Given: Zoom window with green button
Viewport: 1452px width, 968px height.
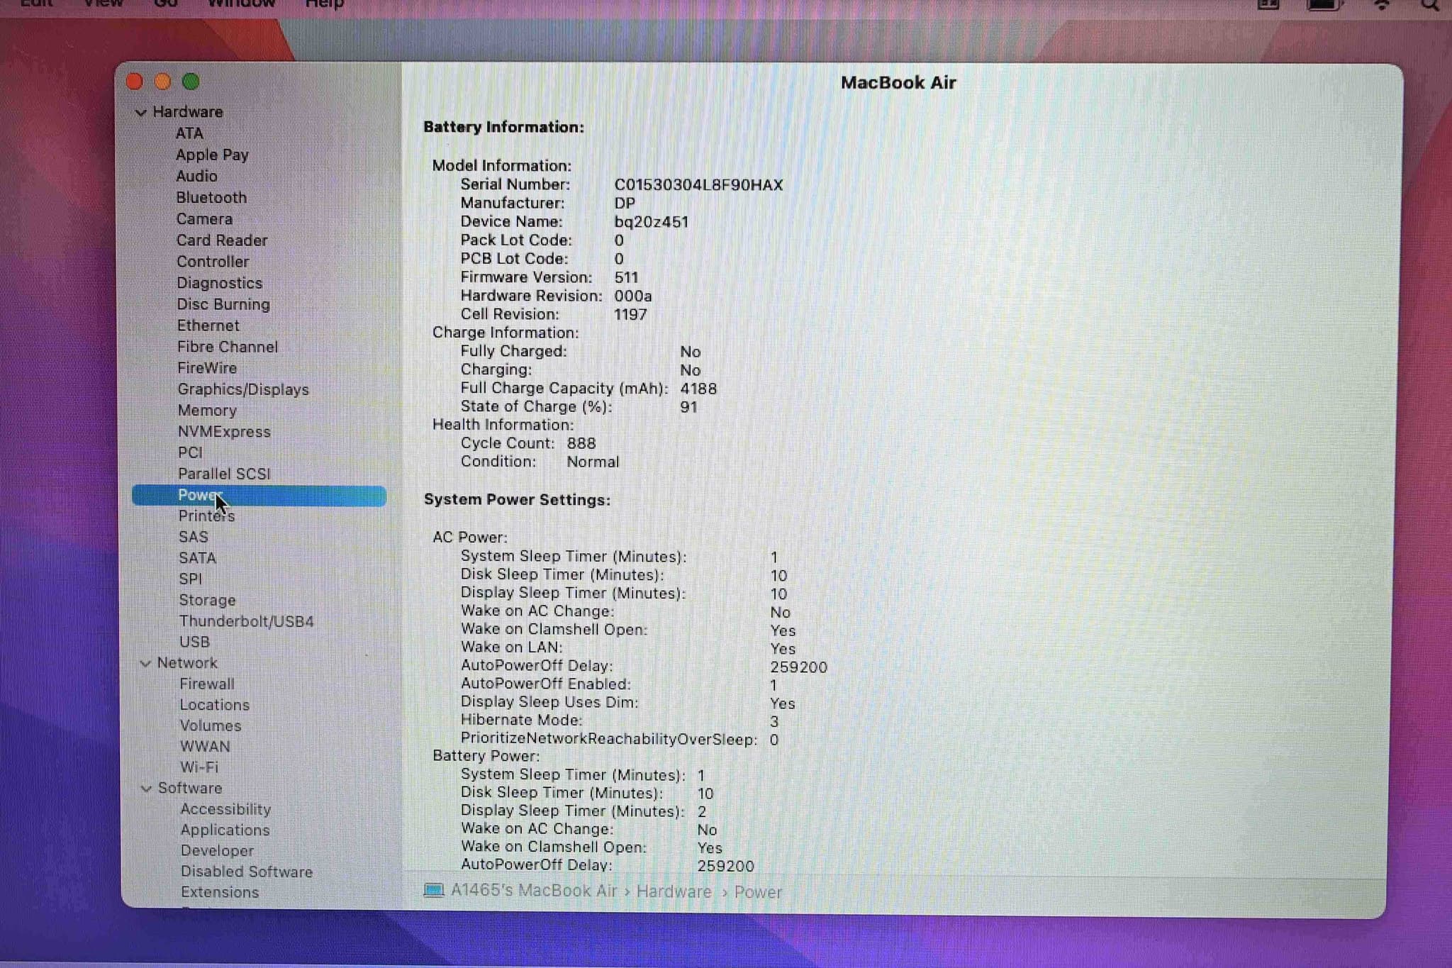Looking at the screenshot, I should 191,82.
